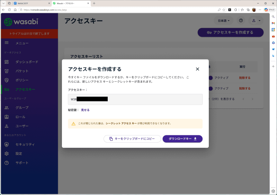277x195 pixels.
Task: Delete the second access key row
Action: coord(245,88)
